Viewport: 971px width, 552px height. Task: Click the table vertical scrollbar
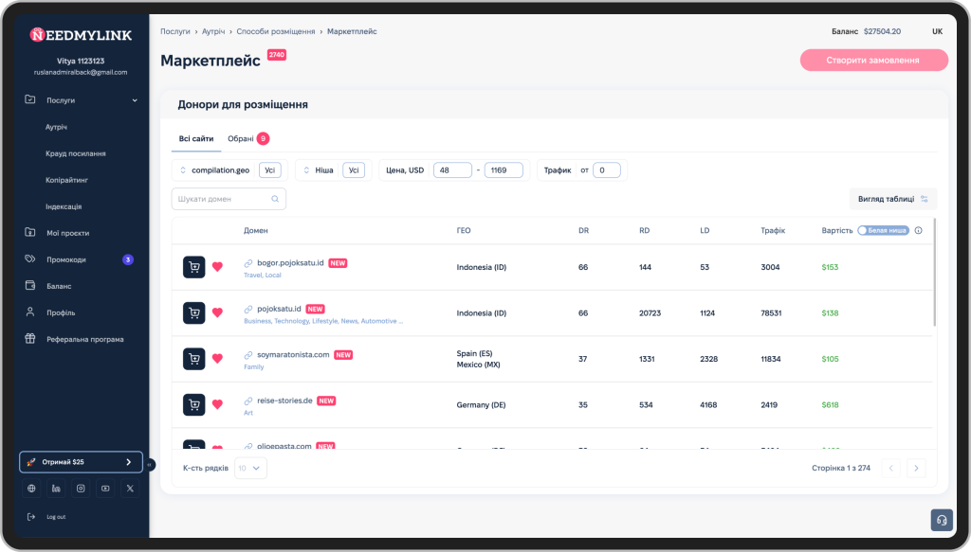pos(934,272)
